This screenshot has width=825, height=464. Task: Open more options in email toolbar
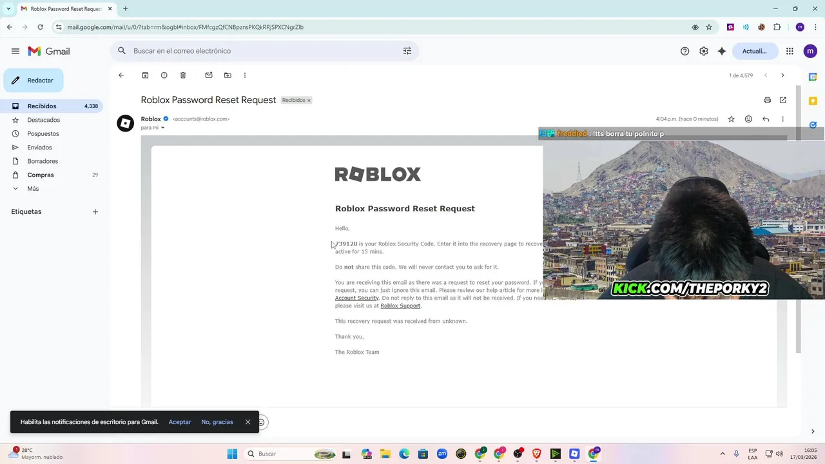point(245,75)
